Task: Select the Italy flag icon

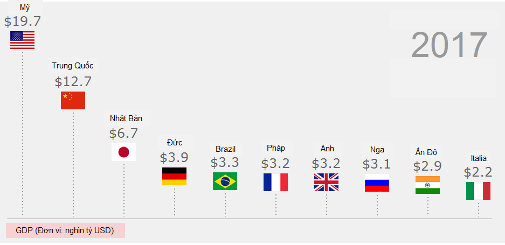Action: (x=478, y=191)
